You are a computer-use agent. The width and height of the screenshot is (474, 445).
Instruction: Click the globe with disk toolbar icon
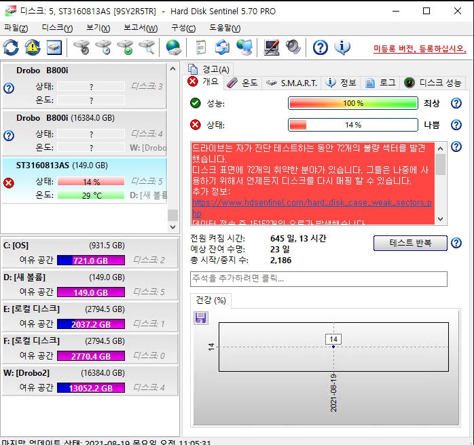(174, 47)
